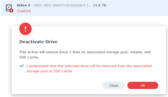Confirm deactivation with the red OK button

click(143, 85)
